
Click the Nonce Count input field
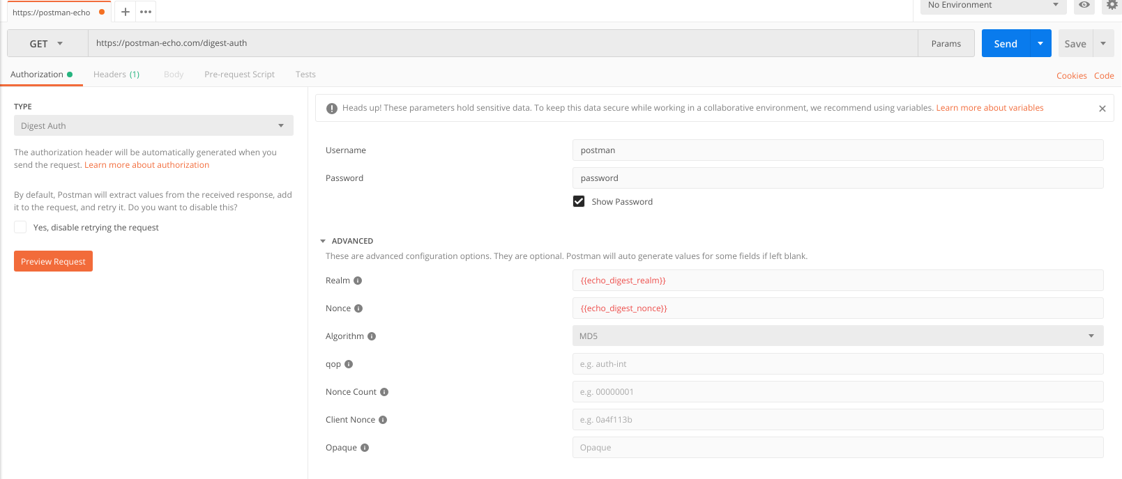tap(837, 391)
